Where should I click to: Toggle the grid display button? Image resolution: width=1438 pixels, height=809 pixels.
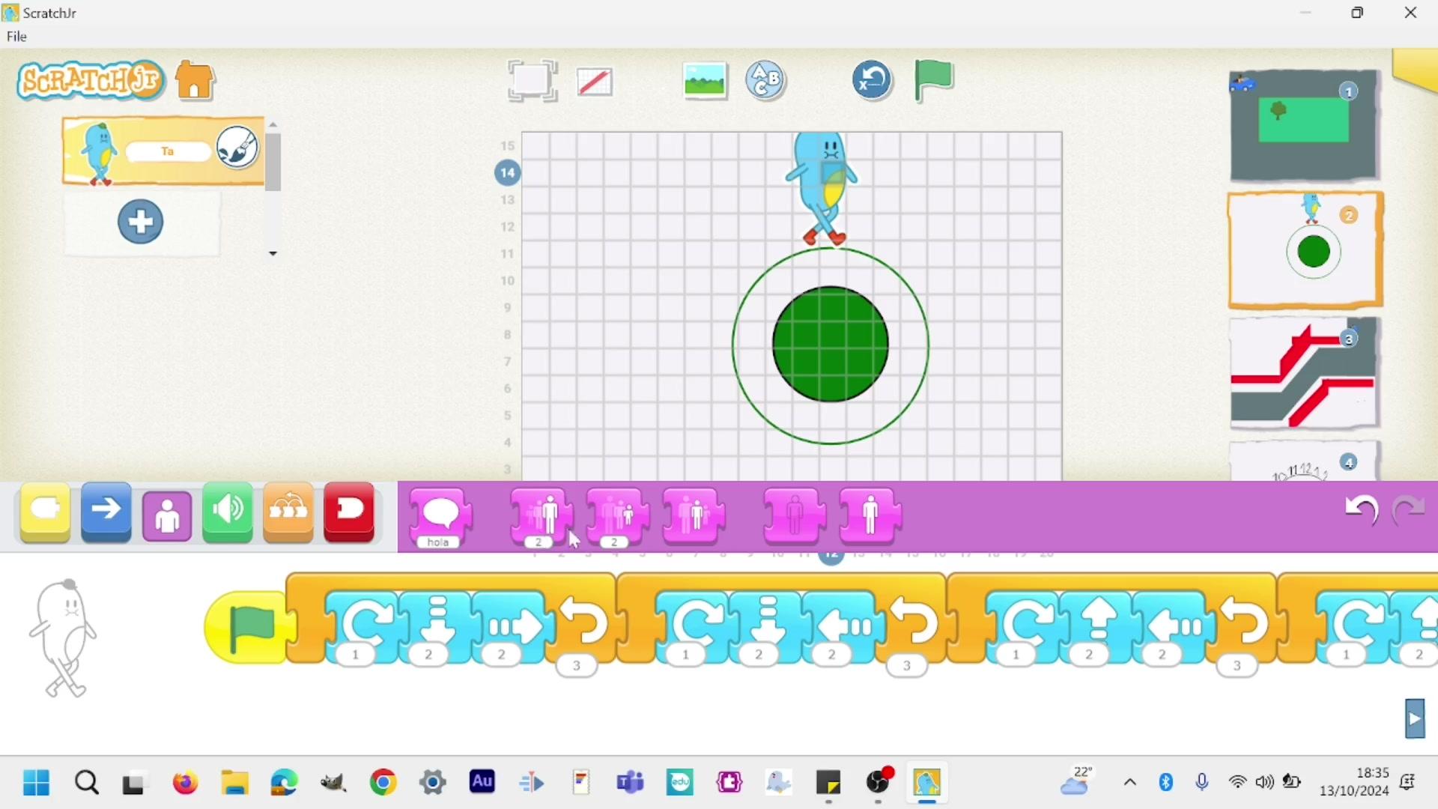tap(595, 82)
